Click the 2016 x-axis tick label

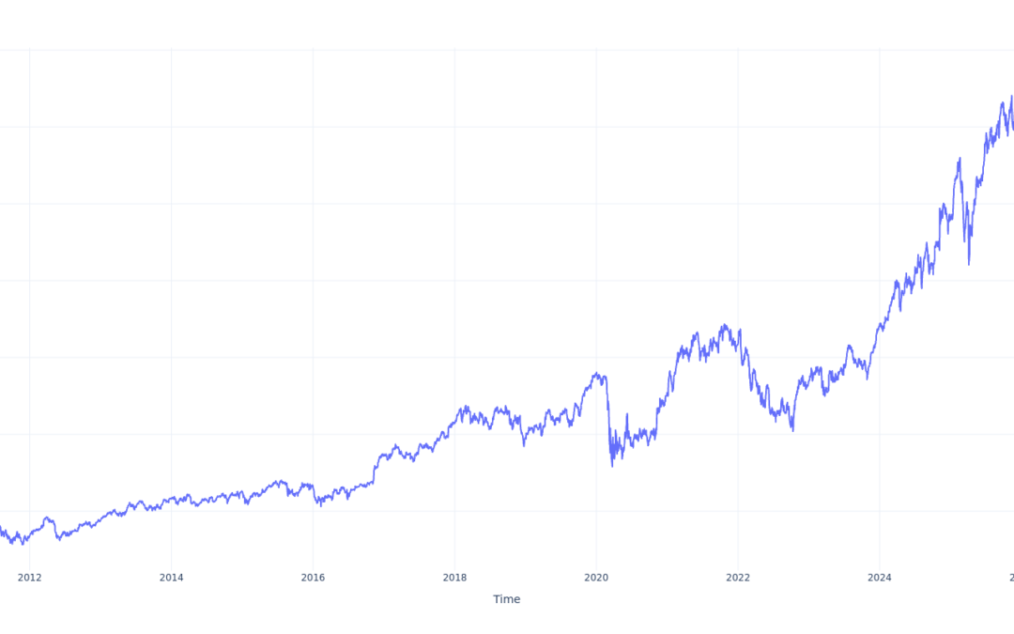point(313,578)
